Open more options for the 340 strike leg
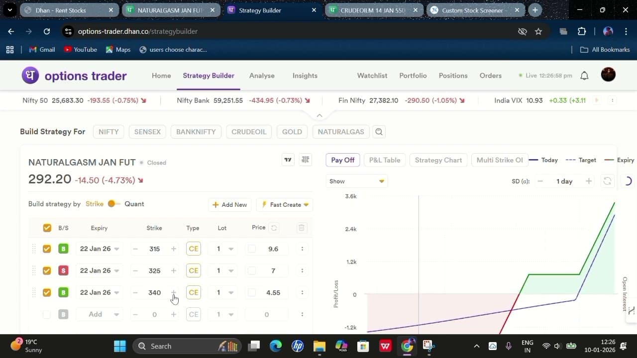The image size is (637, 358). pyautogui.click(x=302, y=292)
